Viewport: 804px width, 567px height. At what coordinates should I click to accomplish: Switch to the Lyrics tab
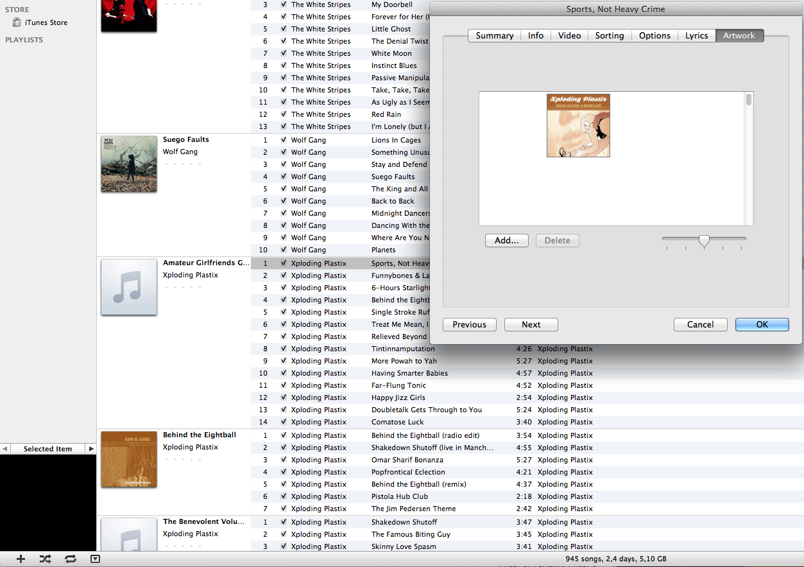(x=696, y=36)
